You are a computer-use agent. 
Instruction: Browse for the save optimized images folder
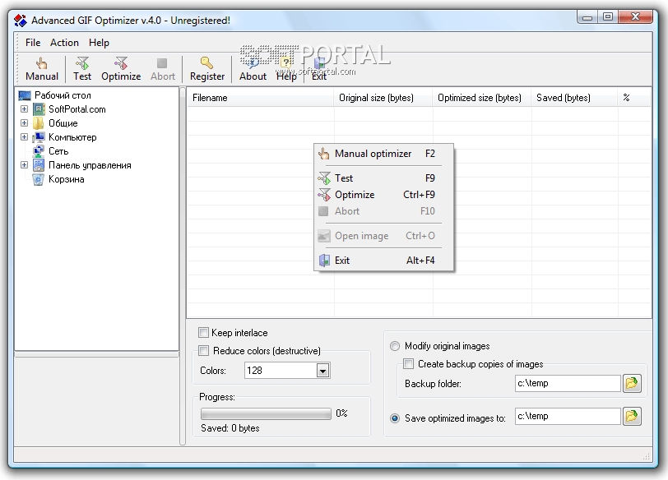click(x=632, y=416)
